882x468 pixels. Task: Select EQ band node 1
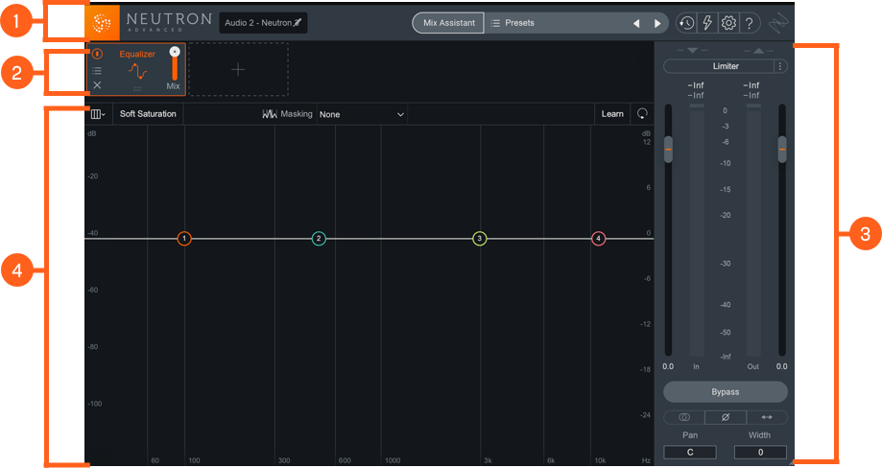pyautogui.click(x=184, y=239)
